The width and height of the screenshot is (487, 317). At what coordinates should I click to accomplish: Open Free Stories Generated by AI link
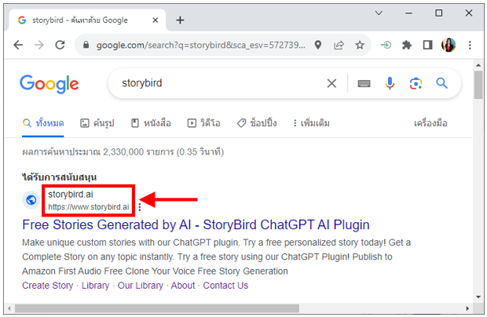[196, 224]
